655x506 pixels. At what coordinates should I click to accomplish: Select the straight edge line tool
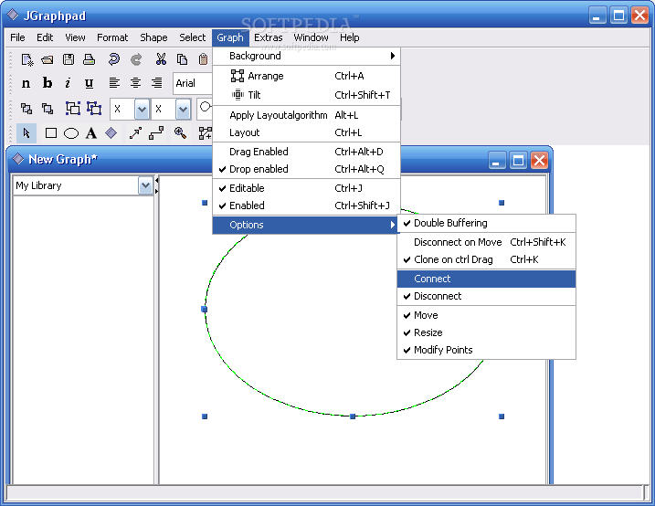tap(135, 133)
